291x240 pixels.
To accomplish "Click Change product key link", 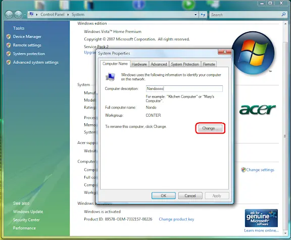I will click(176, 219).
